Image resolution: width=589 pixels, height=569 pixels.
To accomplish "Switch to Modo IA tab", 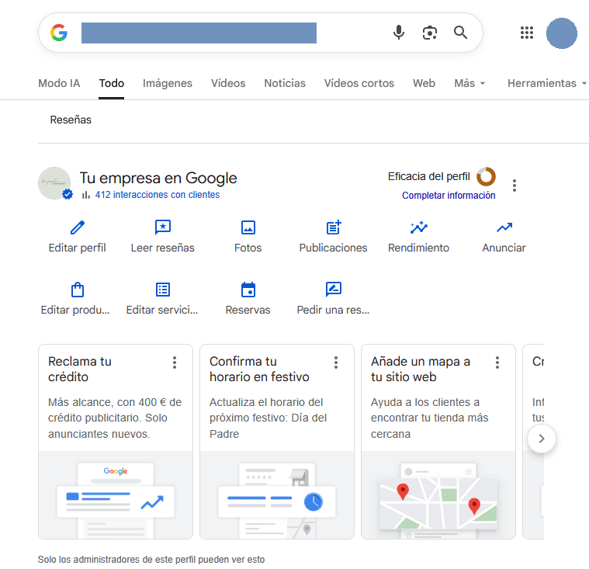I will [59, 83].
